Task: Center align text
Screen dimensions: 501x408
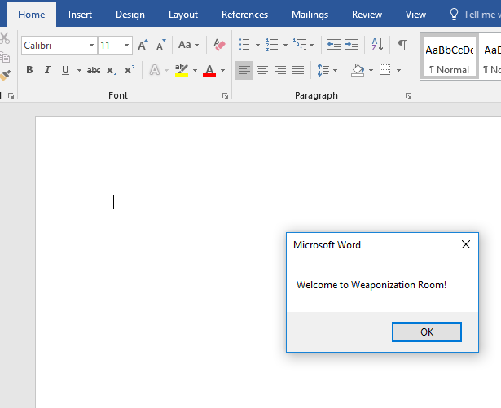Action: point(262,70)
